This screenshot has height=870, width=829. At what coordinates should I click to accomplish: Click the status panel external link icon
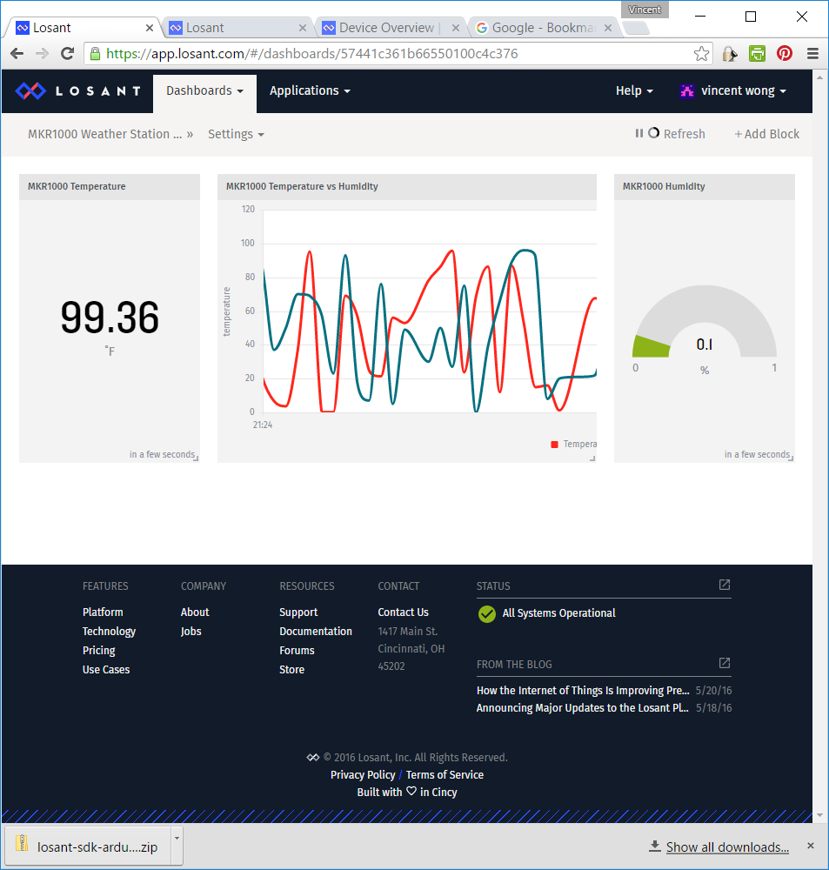(724, 586)
